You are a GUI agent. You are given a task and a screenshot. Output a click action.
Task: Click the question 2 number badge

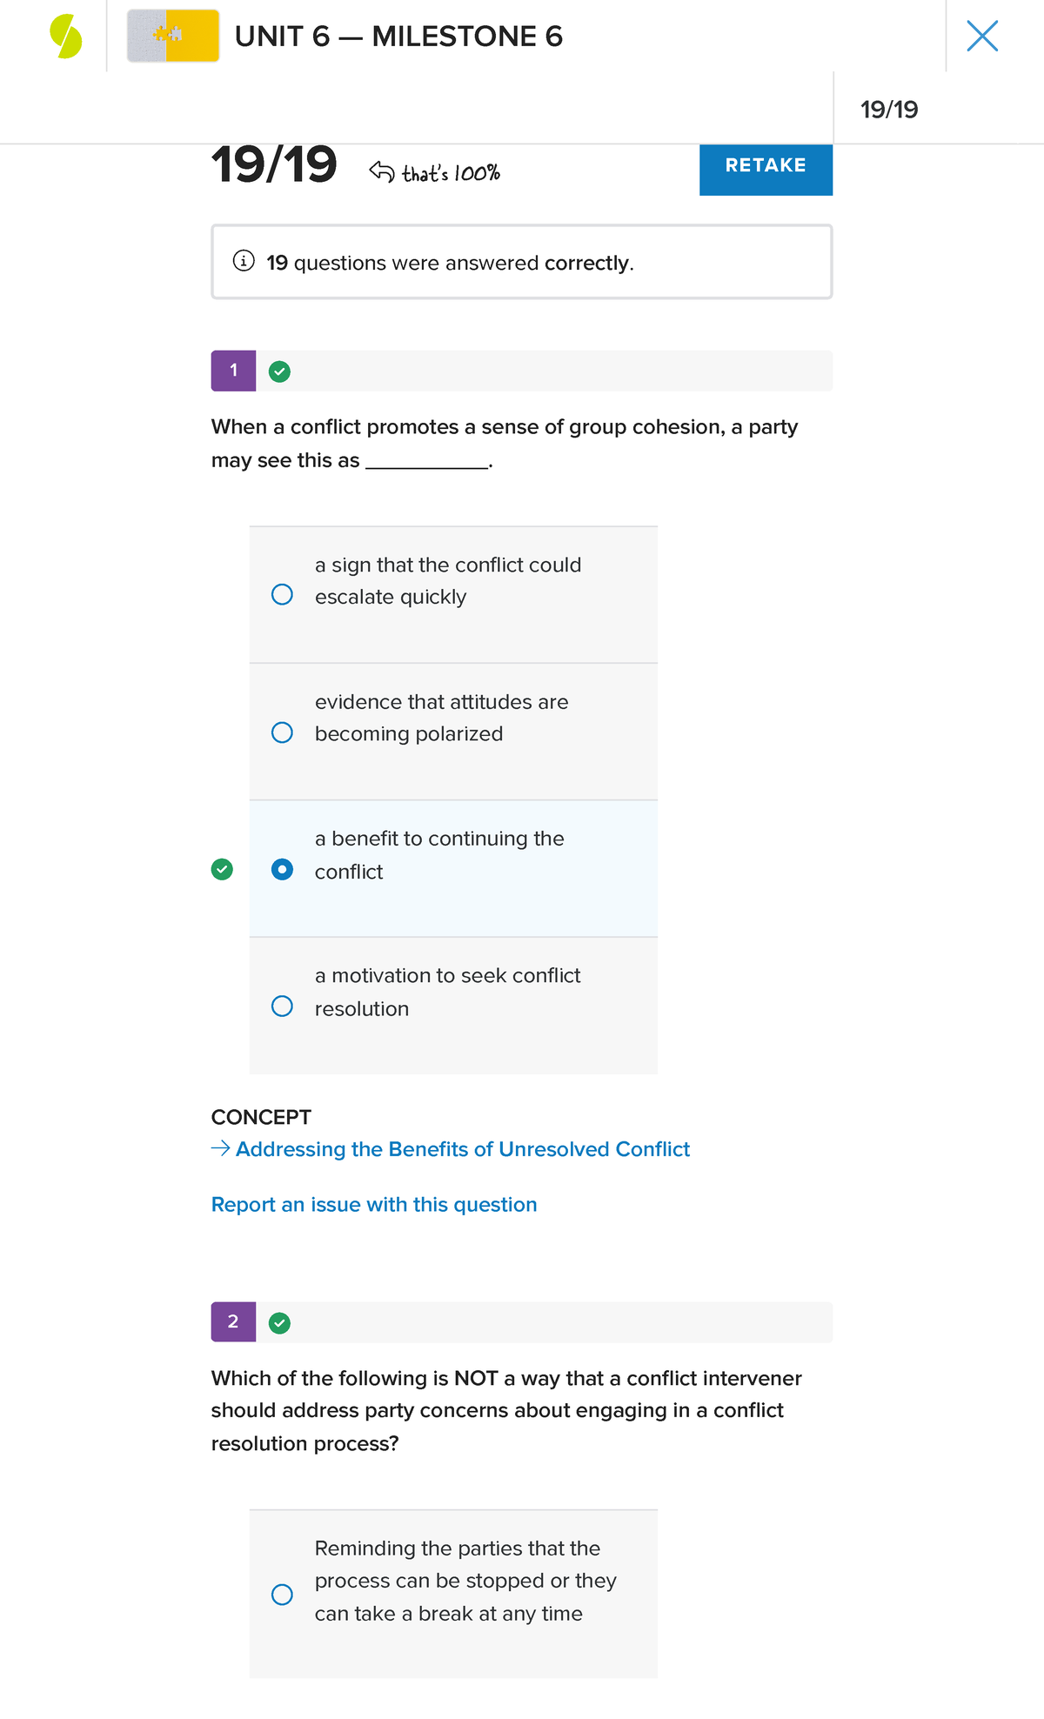(233, 1321)
